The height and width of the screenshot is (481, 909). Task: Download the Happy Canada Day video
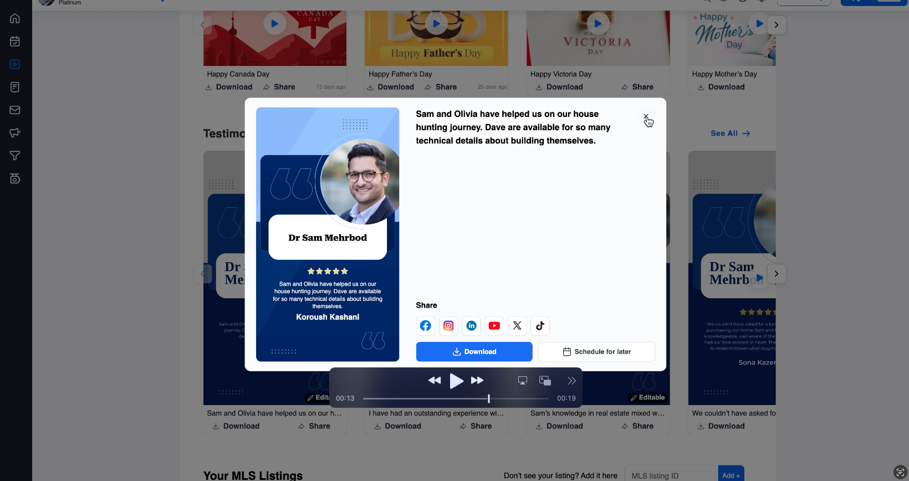pos(229,87)
